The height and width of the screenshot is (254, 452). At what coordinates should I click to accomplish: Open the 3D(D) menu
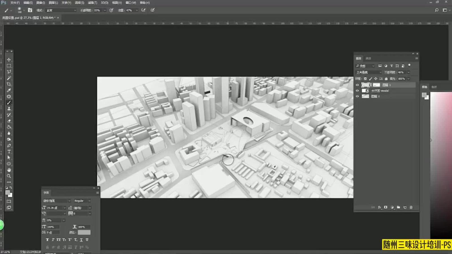coord(105,3)
